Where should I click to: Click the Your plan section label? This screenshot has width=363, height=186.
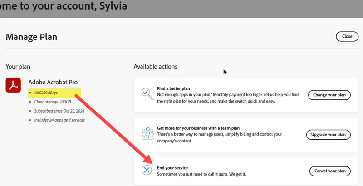(18, 67)
